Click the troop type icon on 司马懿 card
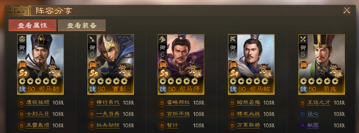The image size is (359, 133). click(21, 39)
